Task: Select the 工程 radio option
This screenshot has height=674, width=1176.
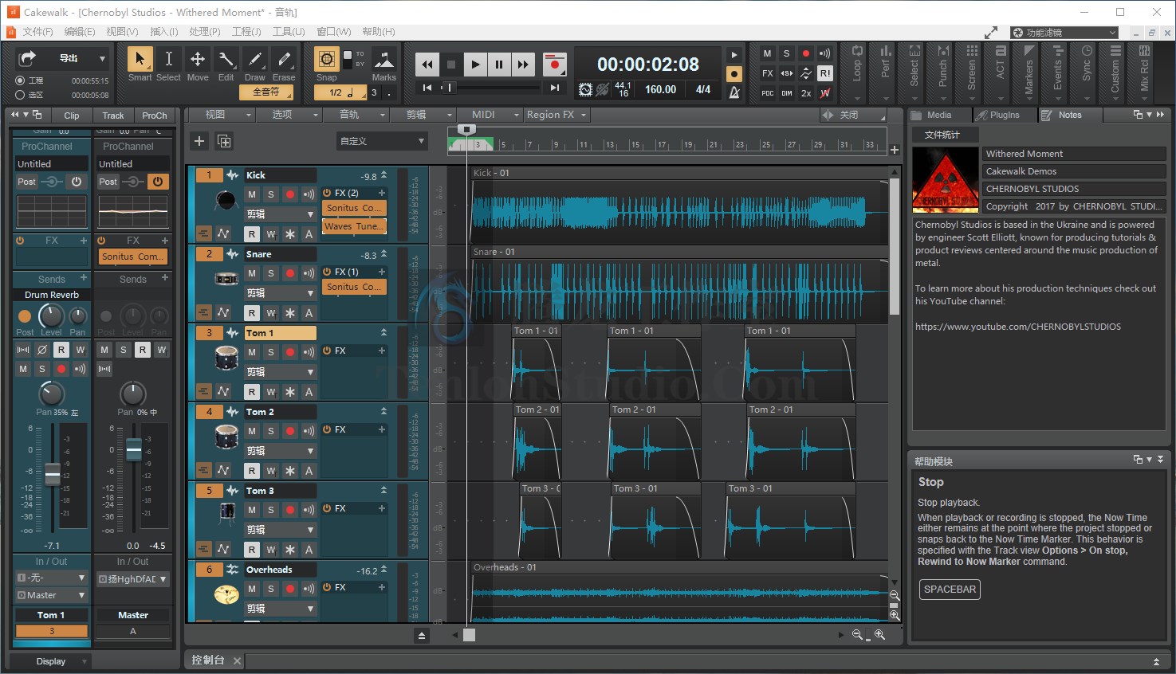Action: tap(20, 80)
